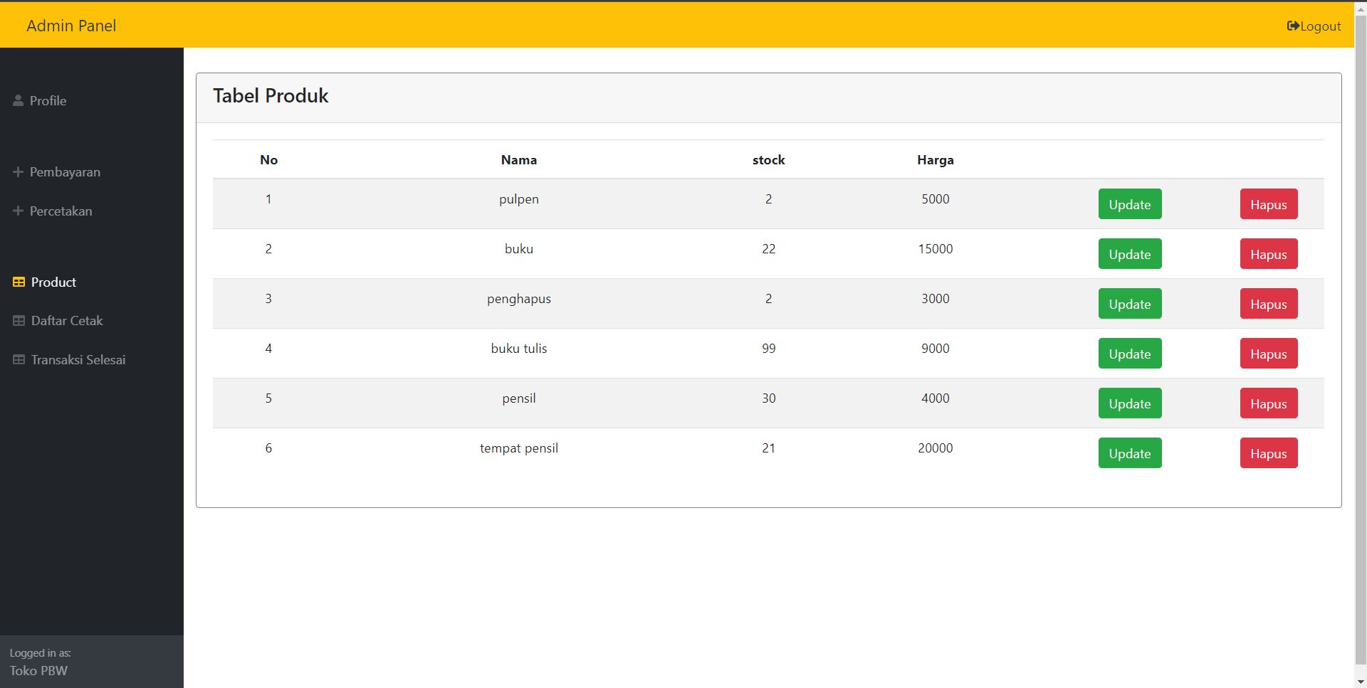Select the tempat pensil name cell
The width and height of the screenshot is (1367, 688).
click(519, 448)
